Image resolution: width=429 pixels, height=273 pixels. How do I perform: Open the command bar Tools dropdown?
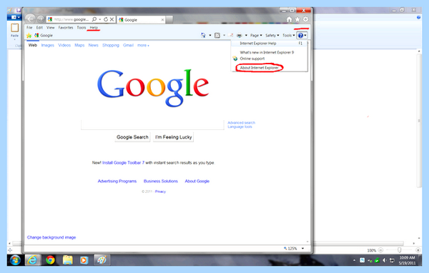[x=289, y=35]
